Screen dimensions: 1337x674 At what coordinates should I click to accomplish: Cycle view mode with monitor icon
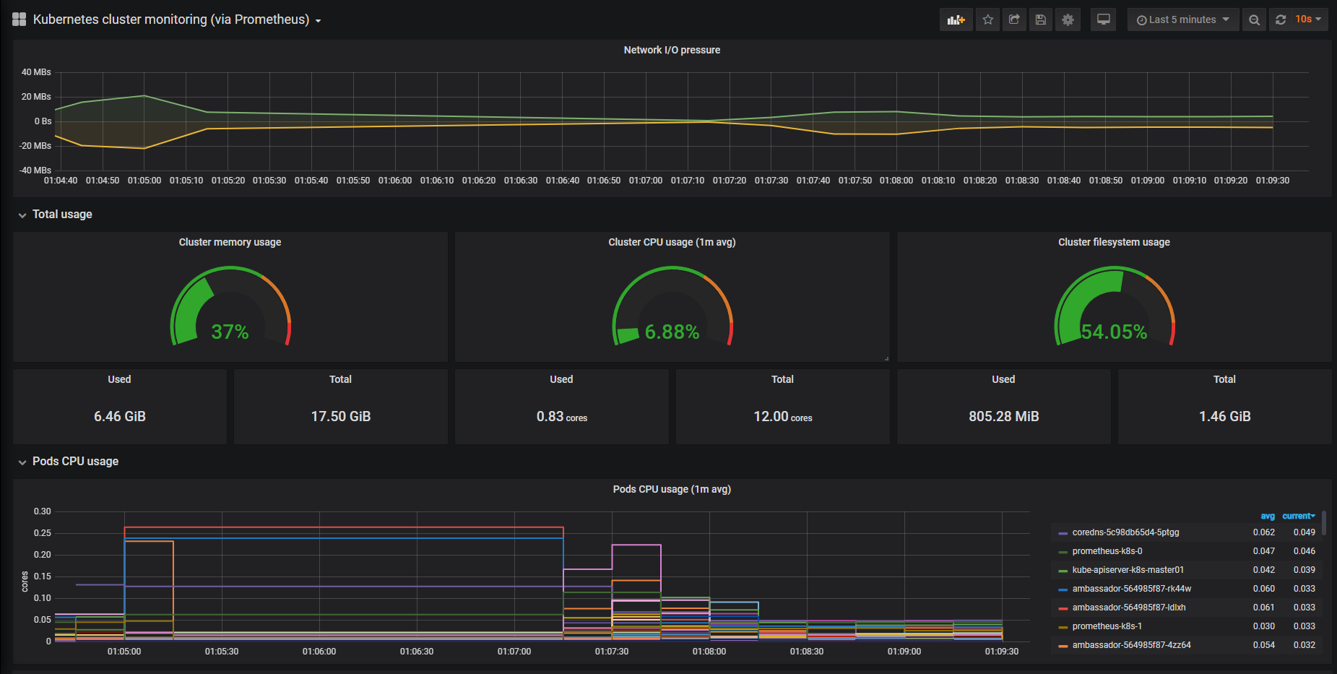tap(1104, 20)
